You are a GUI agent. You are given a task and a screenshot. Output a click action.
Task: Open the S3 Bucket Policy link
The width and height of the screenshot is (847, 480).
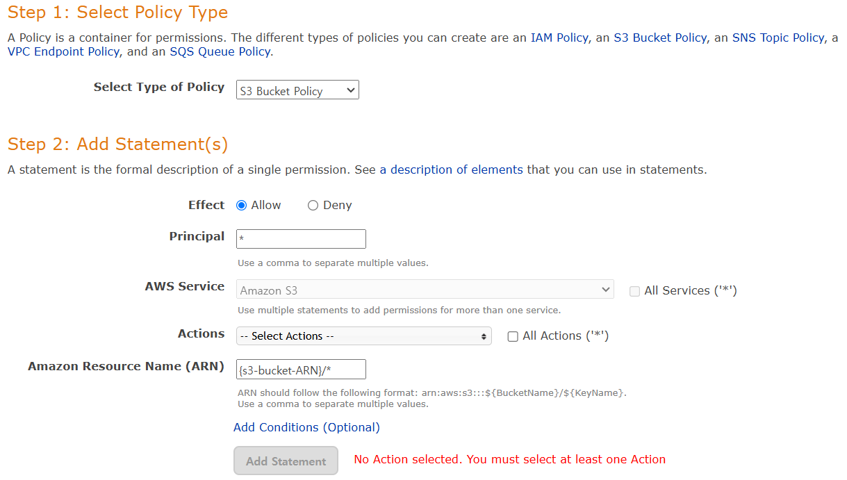pyautogui.click(x=660, y=38)
